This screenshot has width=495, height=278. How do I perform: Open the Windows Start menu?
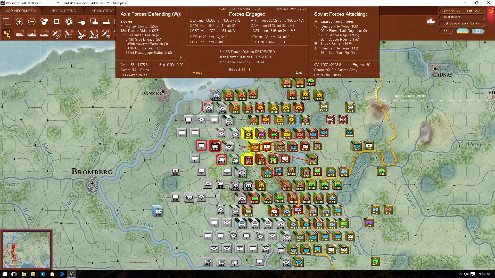click(4, 274)
